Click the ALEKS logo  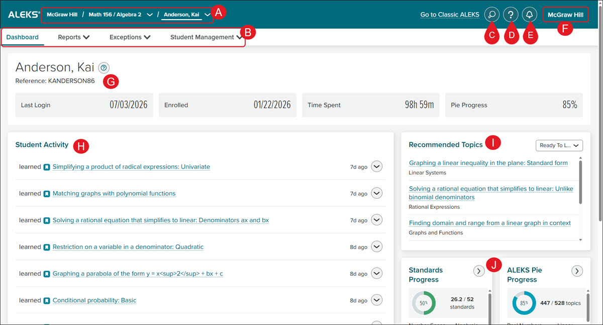coord(24,15)
